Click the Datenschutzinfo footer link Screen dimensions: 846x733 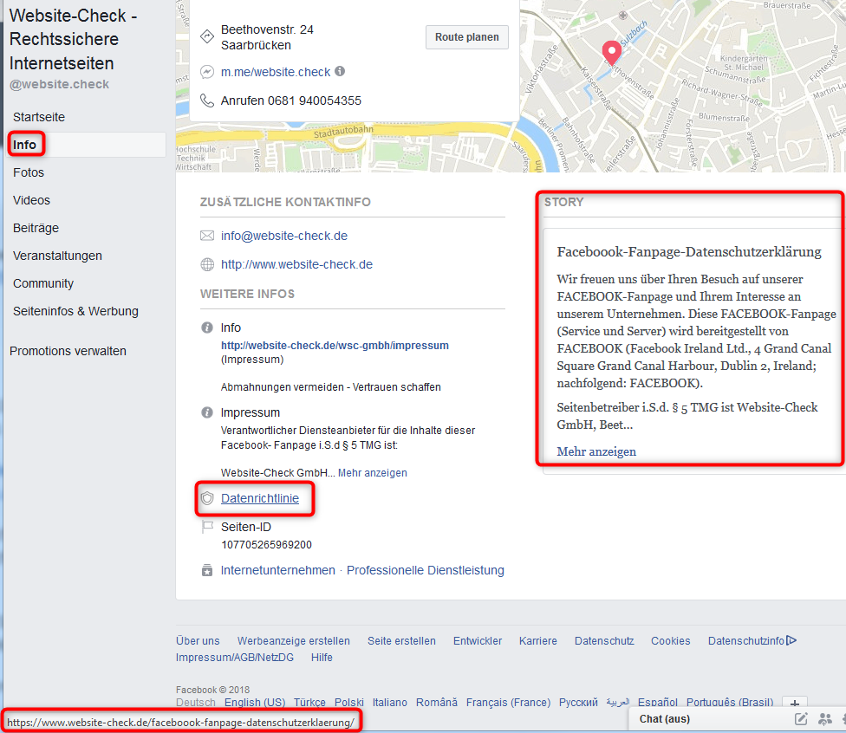click(746, 641)
